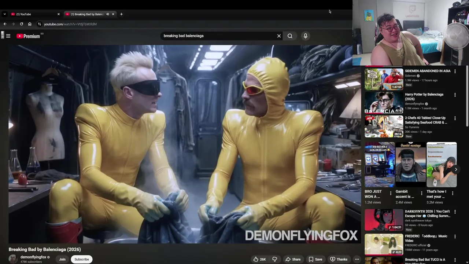
Task: Open options menu for 2 Chefs 40 Tables
Action: click(x=455, y=118)
